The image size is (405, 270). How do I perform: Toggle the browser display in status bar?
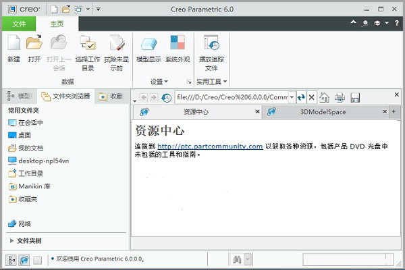pyautogui.click(x=24, y=259)
